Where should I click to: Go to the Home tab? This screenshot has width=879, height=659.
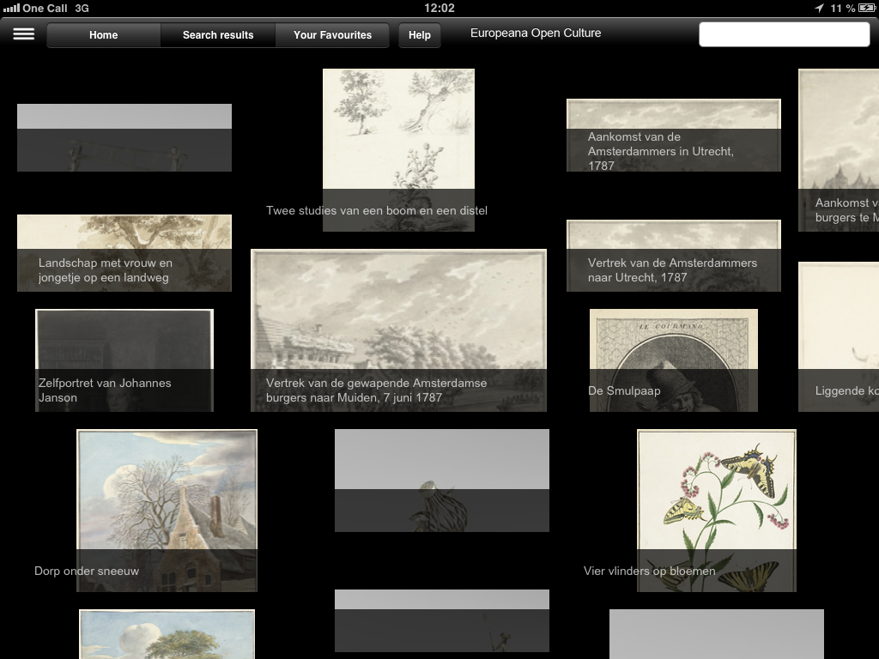tap(104, 35)
